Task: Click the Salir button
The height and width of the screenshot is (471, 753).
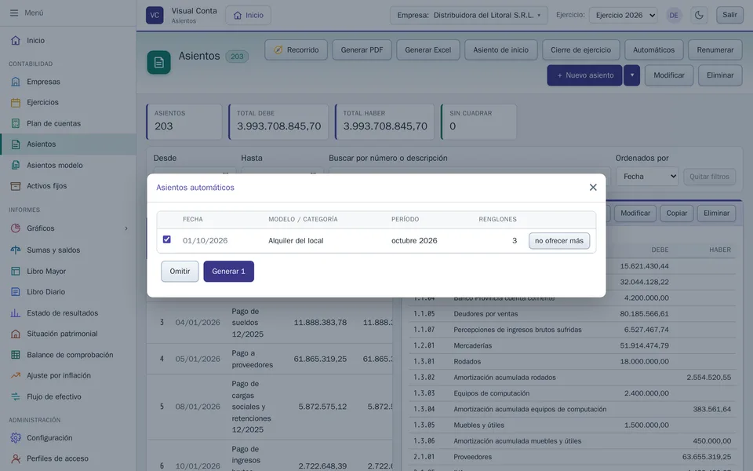Action: [x=729, y=15]
